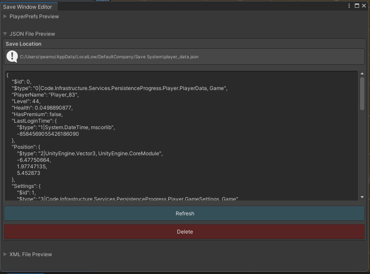This screenshot has width=370, height=274.
Task: Click the PlayerPrefs Preview label
Action: [x=34, y=17]
